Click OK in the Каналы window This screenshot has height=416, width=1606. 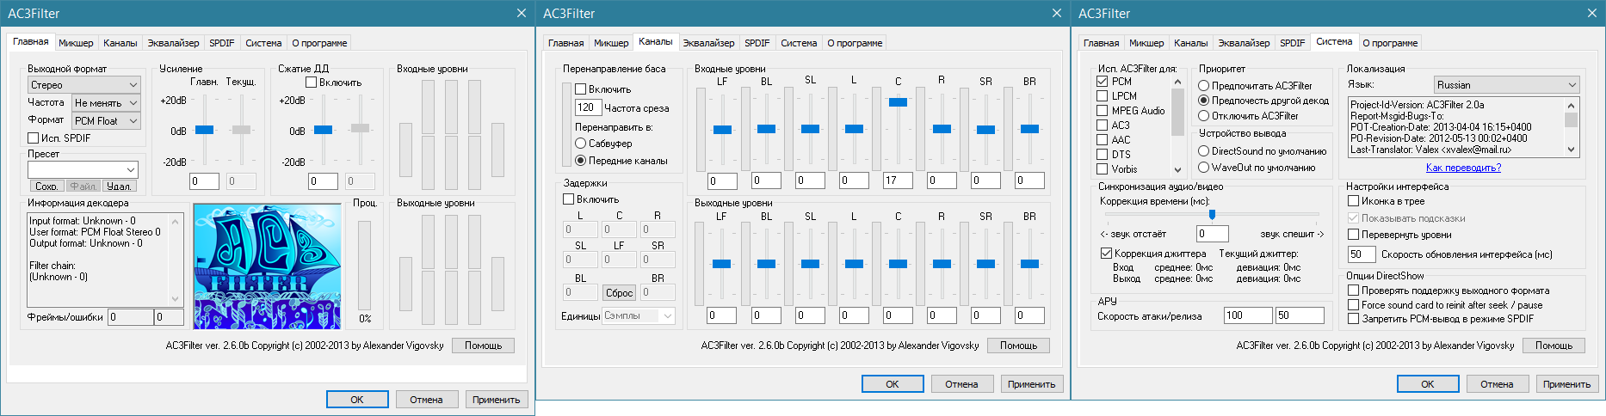coord(893,384)
